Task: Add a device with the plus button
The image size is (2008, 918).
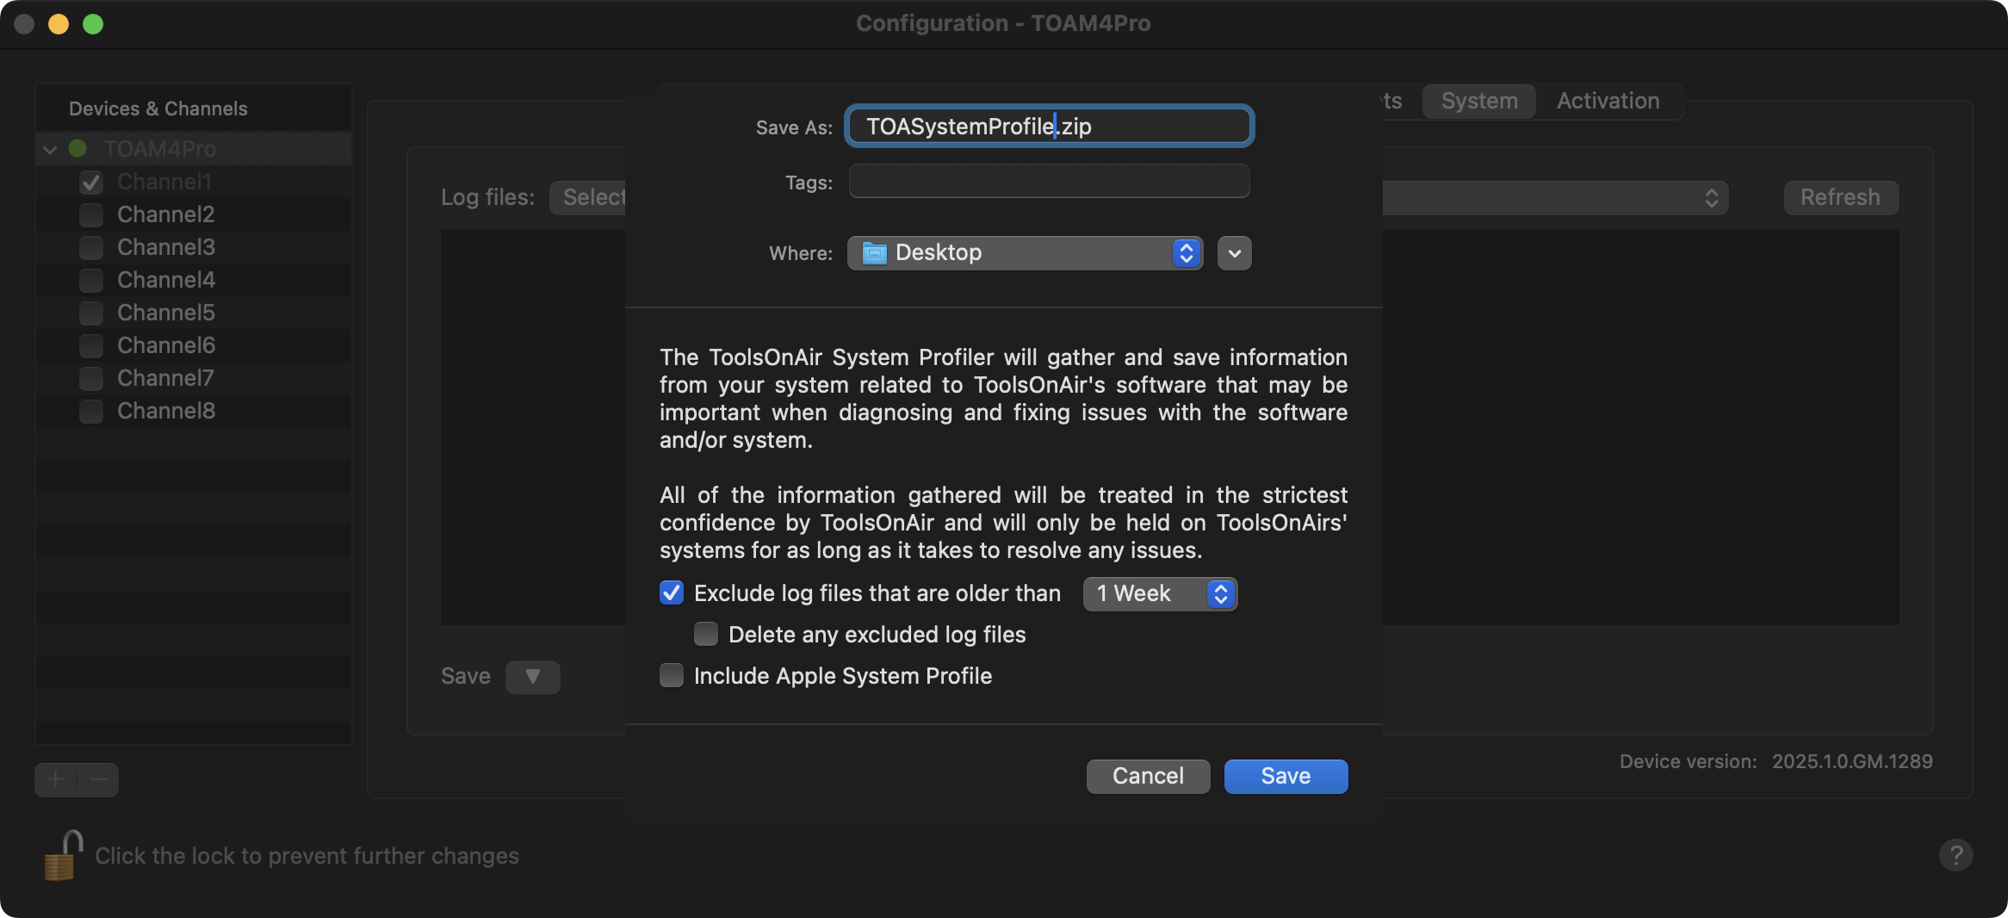Action: coord(56,780)
